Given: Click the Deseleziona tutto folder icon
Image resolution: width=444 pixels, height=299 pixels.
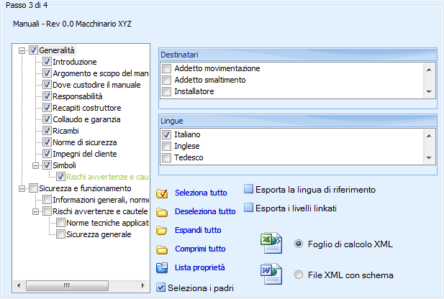Looking at the screenshot, I should point(162,212).
